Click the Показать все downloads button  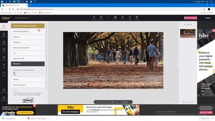[x=205, y=118]
